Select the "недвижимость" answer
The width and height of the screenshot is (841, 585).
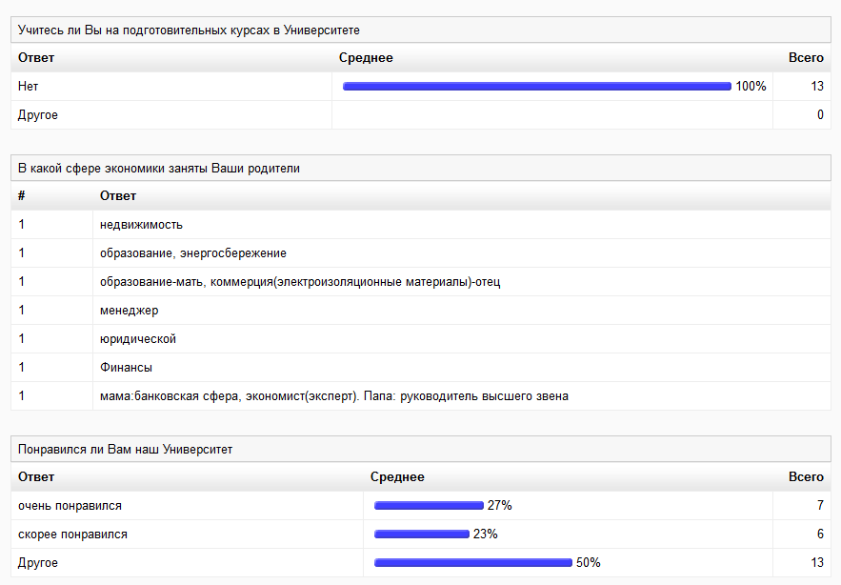(141, 225)
